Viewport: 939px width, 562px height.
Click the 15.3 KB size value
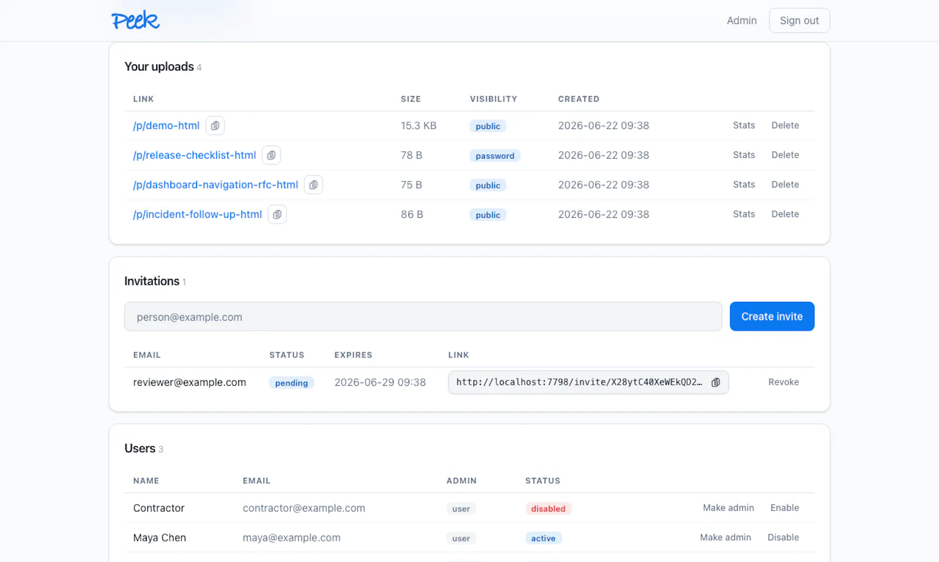click(x=418, y=126)
